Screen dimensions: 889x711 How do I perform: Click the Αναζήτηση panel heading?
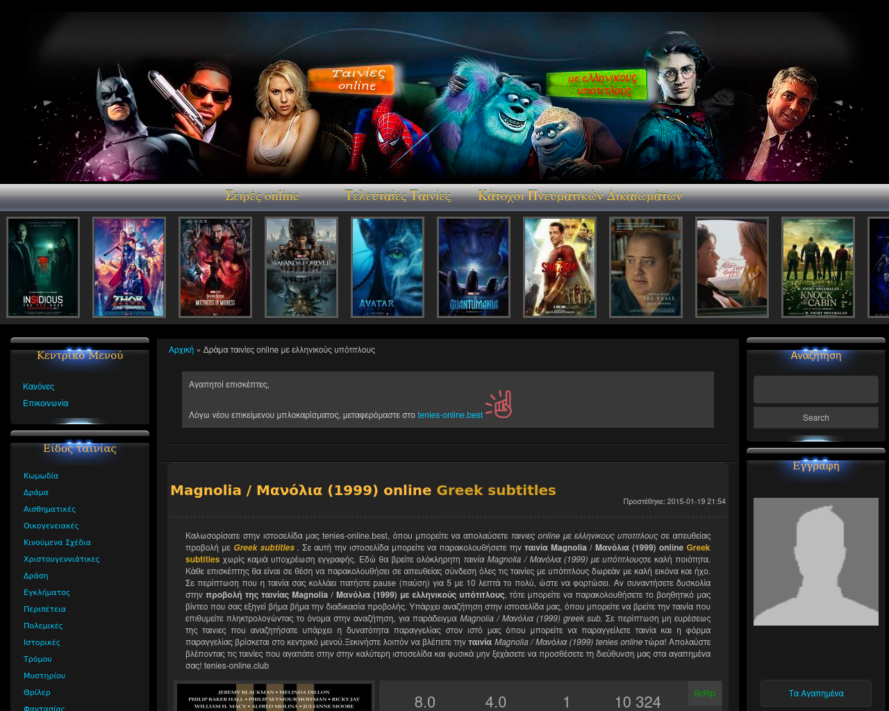click(816, 355)
